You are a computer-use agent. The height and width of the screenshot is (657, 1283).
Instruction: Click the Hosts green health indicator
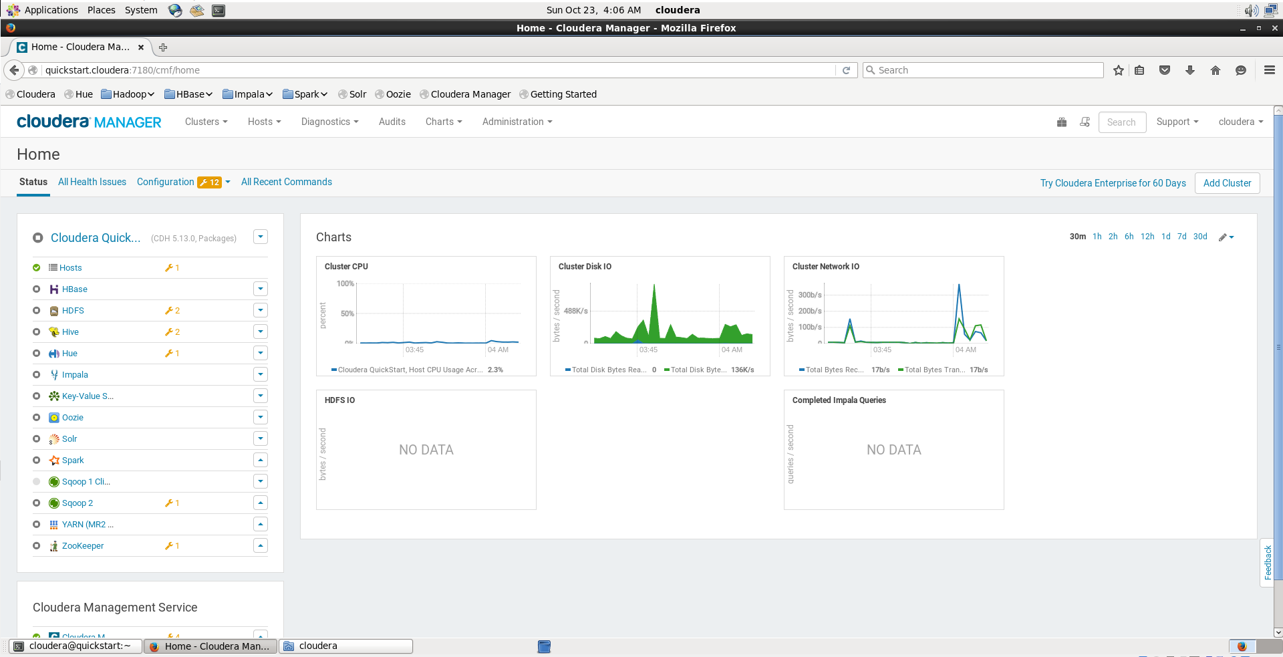[x=36, y=268]
